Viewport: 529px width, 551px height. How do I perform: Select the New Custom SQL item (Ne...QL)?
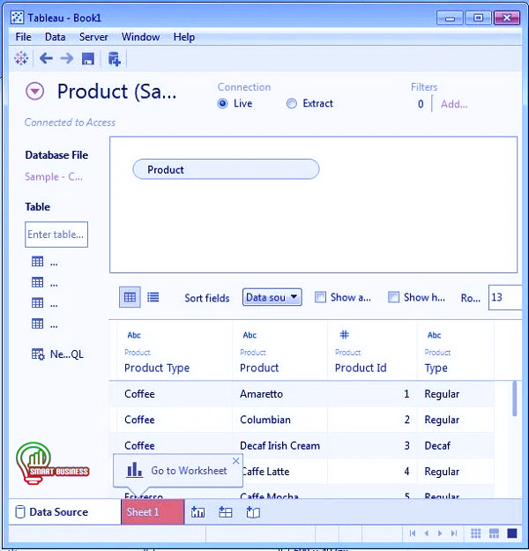click(57, 354)
